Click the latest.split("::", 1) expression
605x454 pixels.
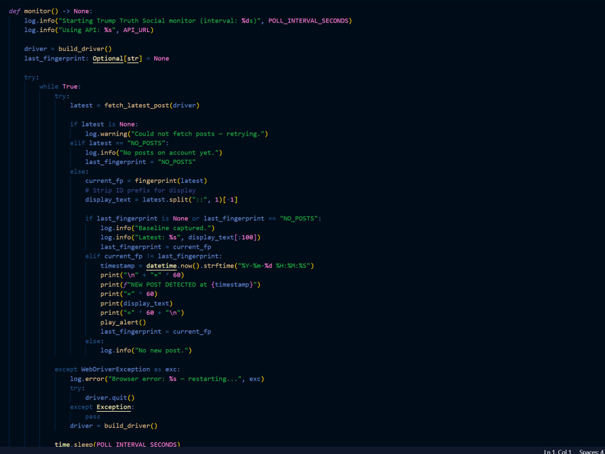click(x=182, y=200)
